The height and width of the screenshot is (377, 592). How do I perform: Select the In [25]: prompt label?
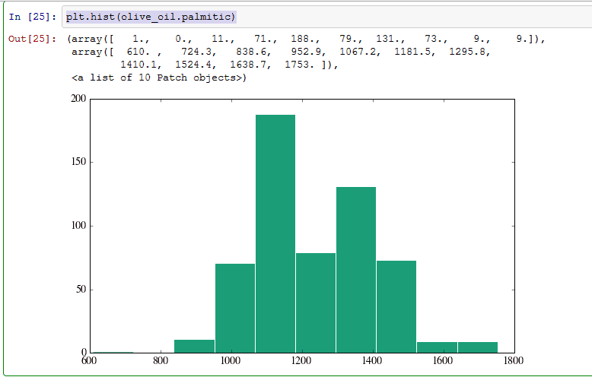pos(33,17)
